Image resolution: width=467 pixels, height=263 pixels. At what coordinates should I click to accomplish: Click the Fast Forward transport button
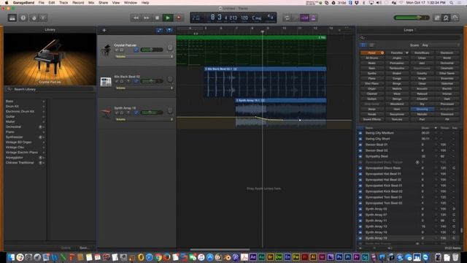(146, 18)
